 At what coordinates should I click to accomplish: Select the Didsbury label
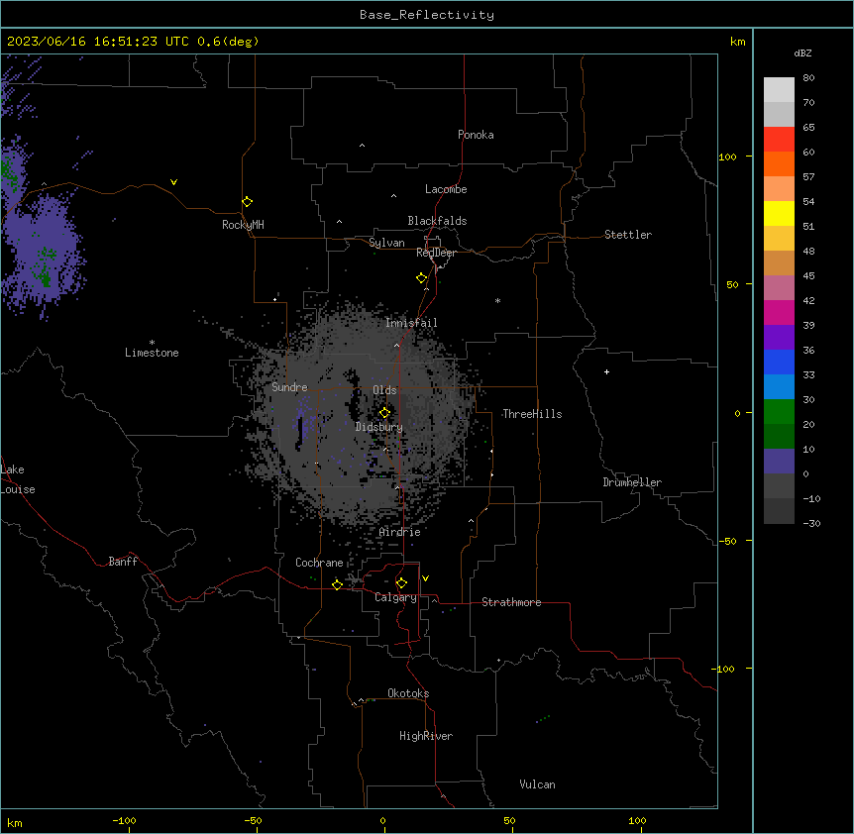(x=379, y=427)
